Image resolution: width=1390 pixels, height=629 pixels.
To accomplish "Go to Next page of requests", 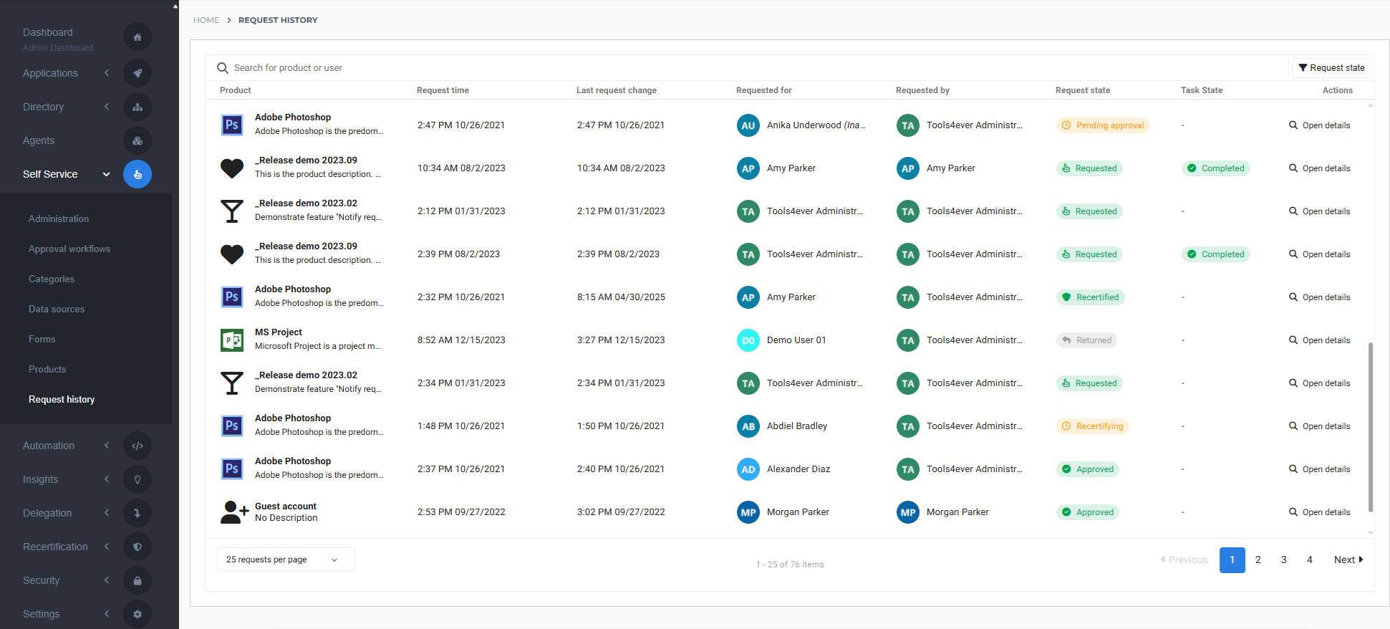I will click(1348, 560).
